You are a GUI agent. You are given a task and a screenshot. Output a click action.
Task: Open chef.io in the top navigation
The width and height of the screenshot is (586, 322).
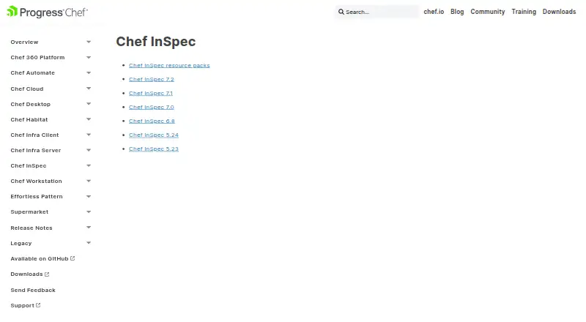click(x=434, y=12)
